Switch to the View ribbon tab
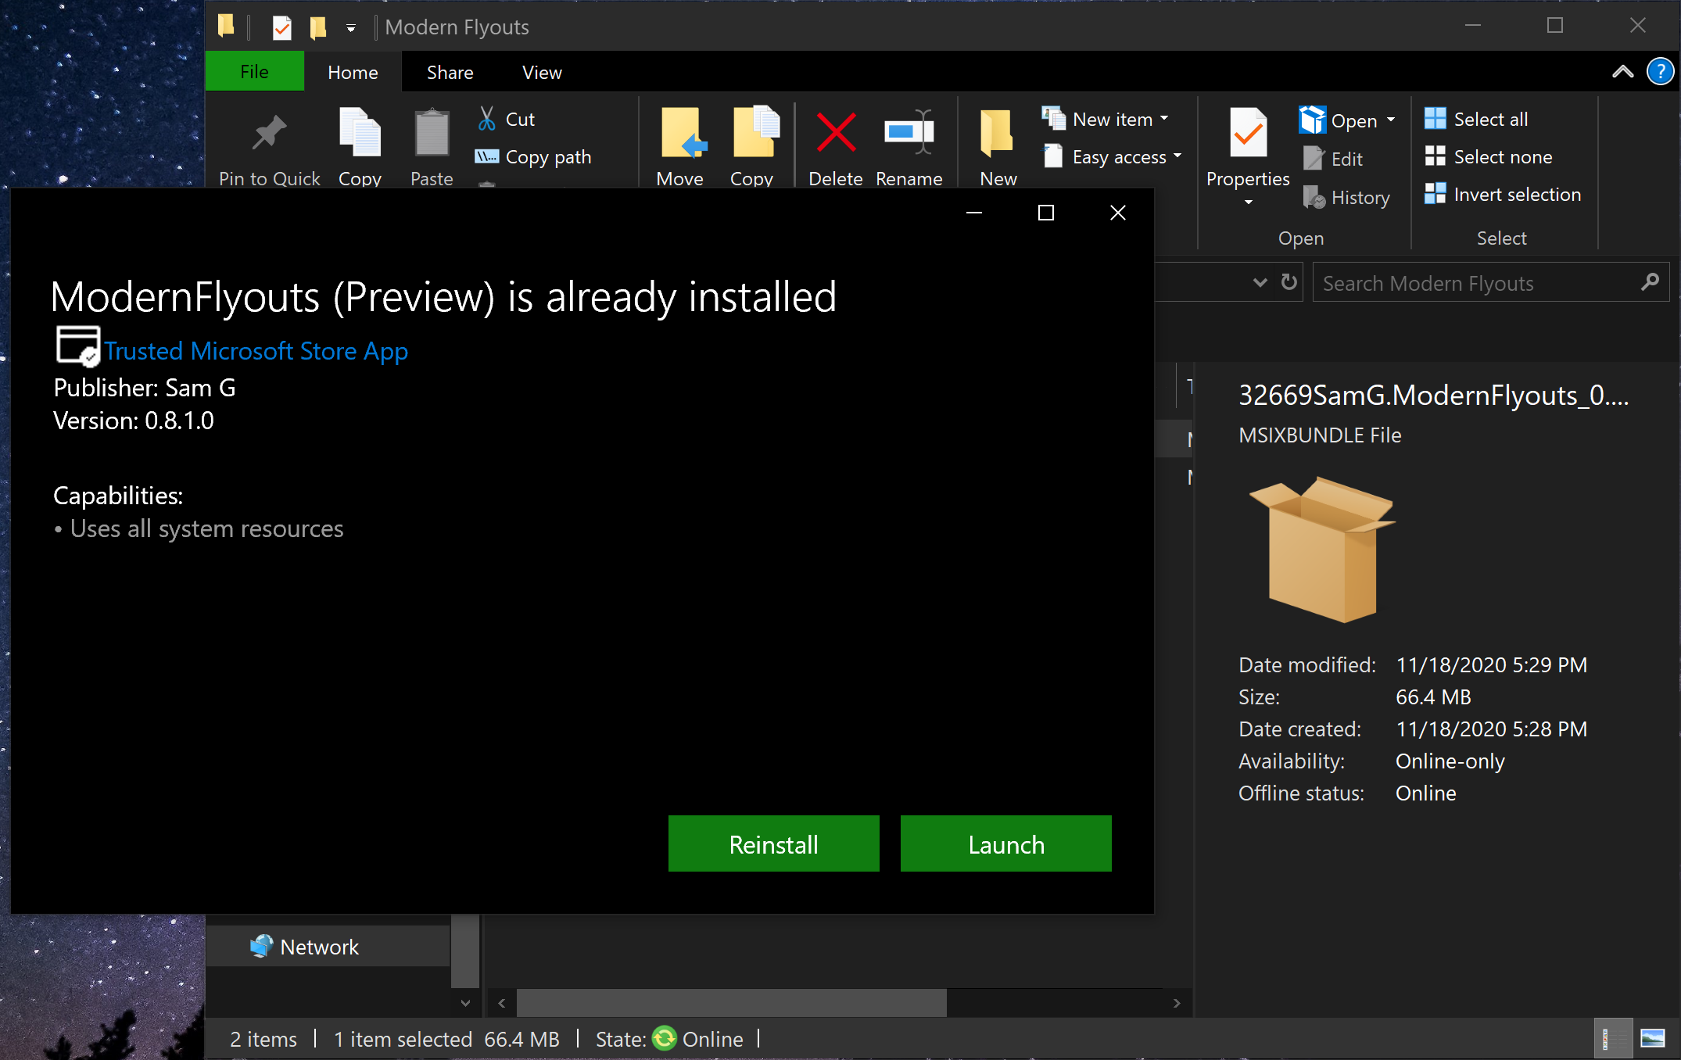 click(542, 72)
